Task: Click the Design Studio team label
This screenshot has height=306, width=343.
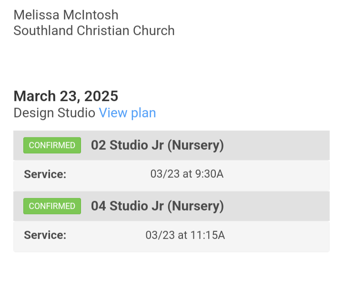Action: [54, 113]
